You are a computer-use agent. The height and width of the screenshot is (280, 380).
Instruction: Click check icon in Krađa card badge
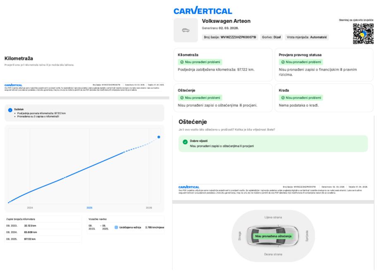point(282,98)
